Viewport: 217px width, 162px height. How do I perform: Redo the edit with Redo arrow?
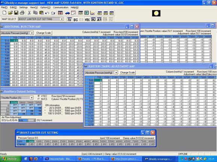pos(53,13)
